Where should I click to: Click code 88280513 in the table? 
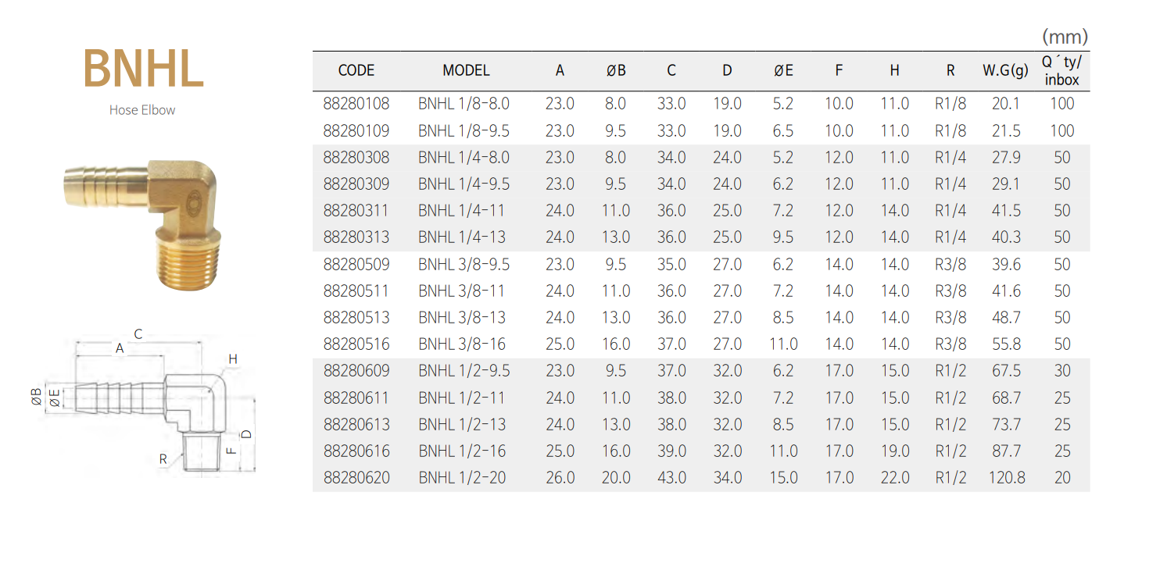[x=356, y=318]
